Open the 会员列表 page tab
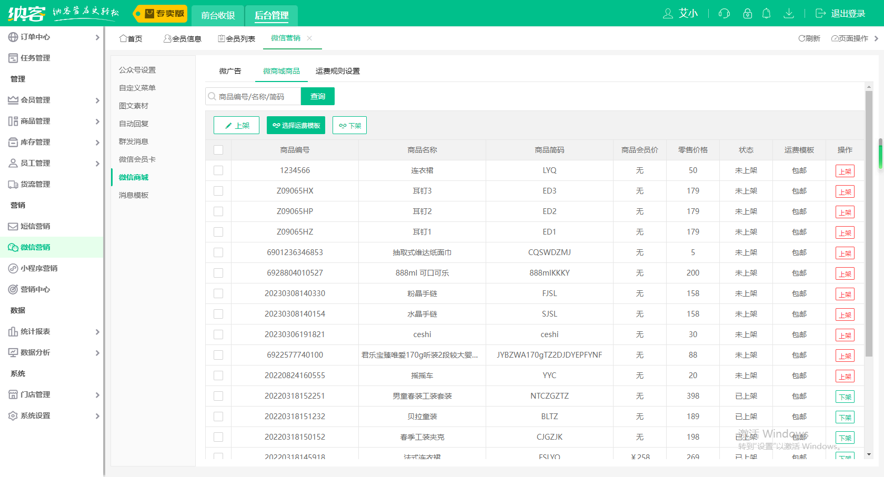884x477 pixels. (237, 38)
